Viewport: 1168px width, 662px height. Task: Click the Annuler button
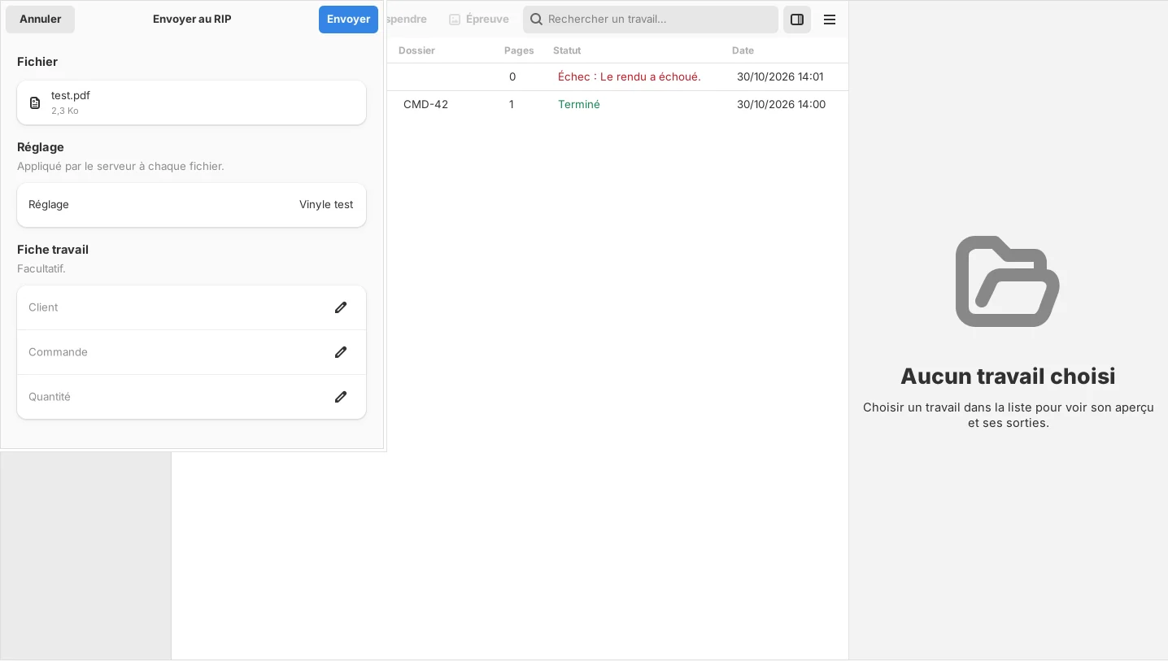[x=40, y=20]
